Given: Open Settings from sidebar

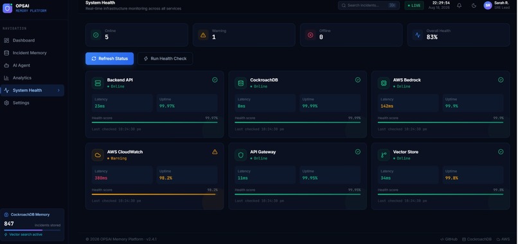Looking at the screenshot, I should point(32,102).
